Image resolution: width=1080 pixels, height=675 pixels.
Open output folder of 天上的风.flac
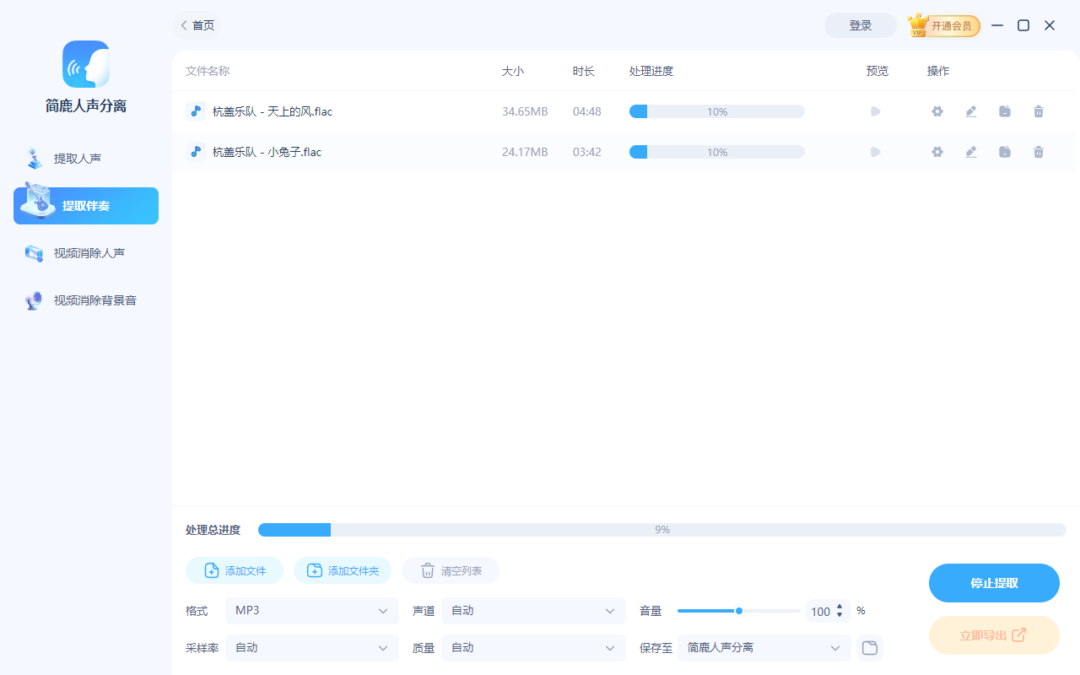pos(1004,111)
